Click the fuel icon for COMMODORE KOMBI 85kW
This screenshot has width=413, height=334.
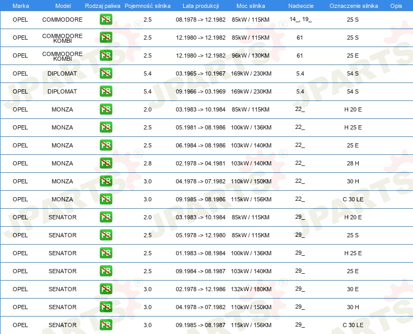coord(106,37)
